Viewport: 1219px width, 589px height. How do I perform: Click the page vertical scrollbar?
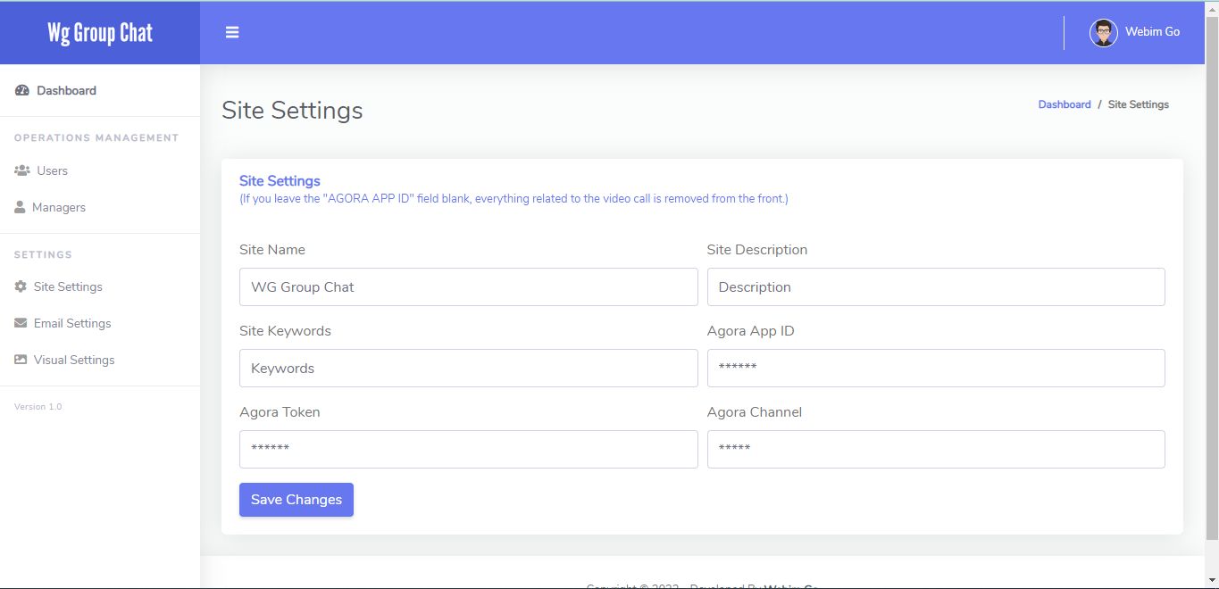coord(1212,268)
